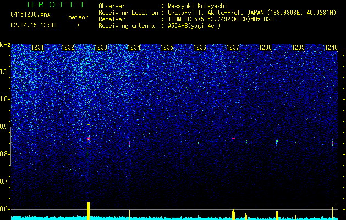This screenshot has height=220, width=346.
Task: Select the Ogata-vill. Akita-Pref. JAPAN location text
Action: [x=252, y=13]
